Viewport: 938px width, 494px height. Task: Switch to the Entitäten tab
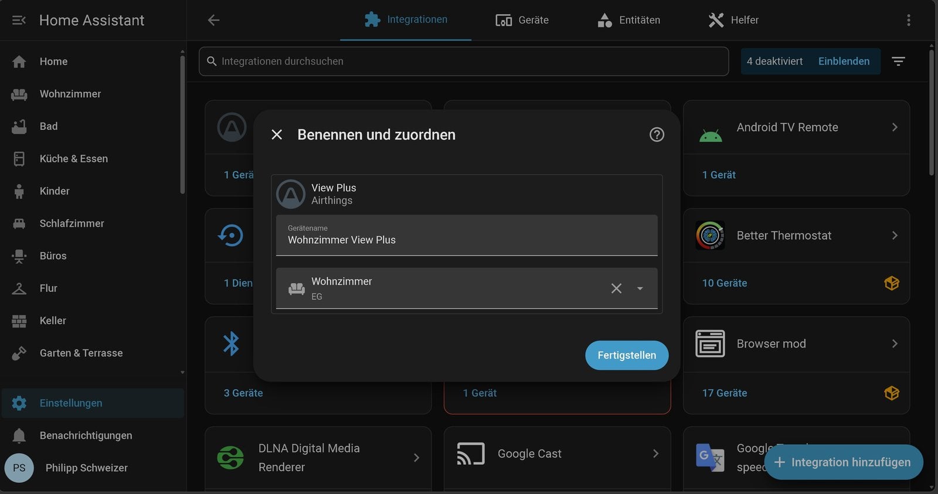pyautogui.click(x=628, y=21)
